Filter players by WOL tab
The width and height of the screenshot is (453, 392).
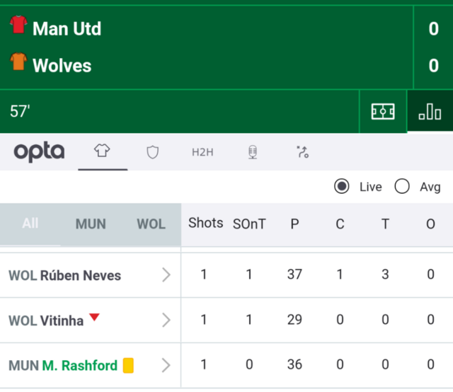click(x=151, y=224)
